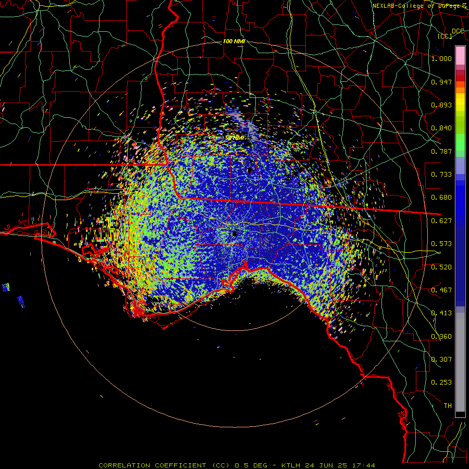Select the 0.413 legend value
The height and width of the screenshot is (469, 469).
pyautogui.click(x=441, y=313)
